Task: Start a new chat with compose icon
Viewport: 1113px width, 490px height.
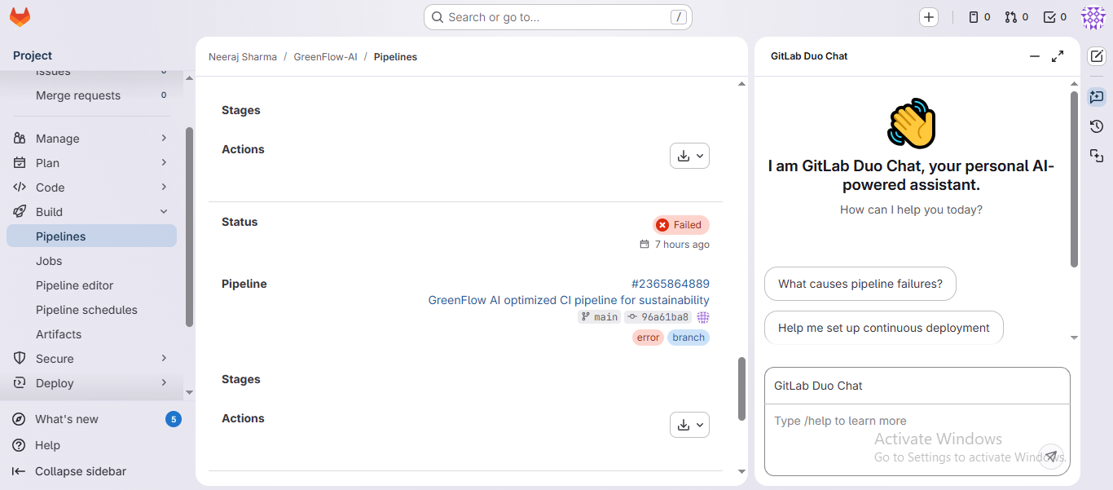Action: [x=1097, y=56]
